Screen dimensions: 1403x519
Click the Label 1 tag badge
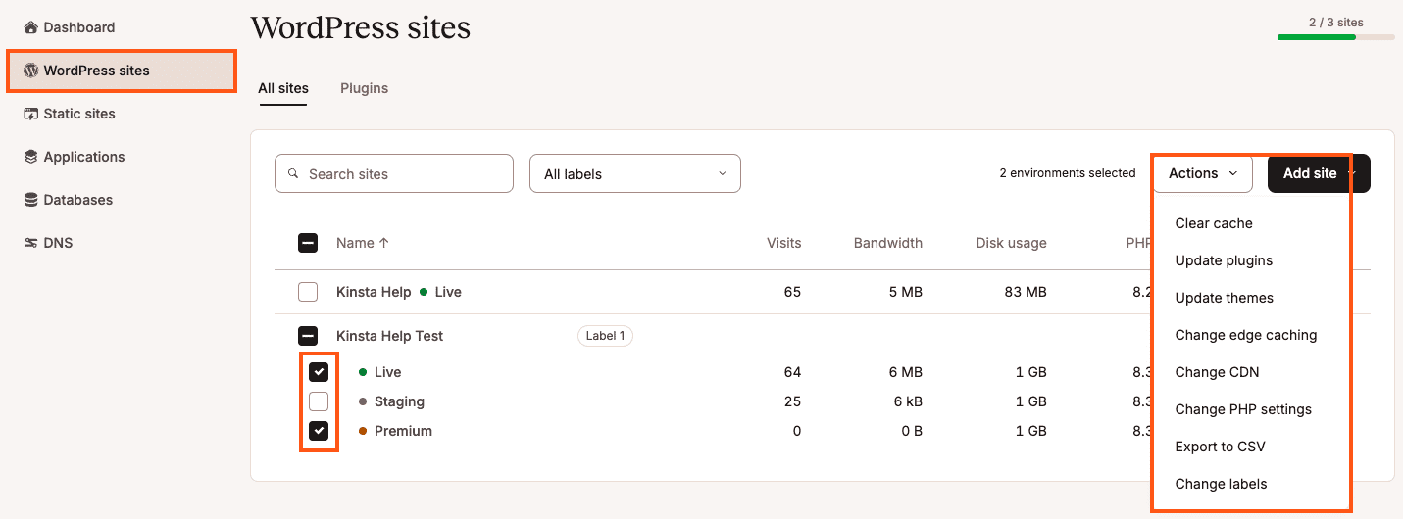point(605,336)
